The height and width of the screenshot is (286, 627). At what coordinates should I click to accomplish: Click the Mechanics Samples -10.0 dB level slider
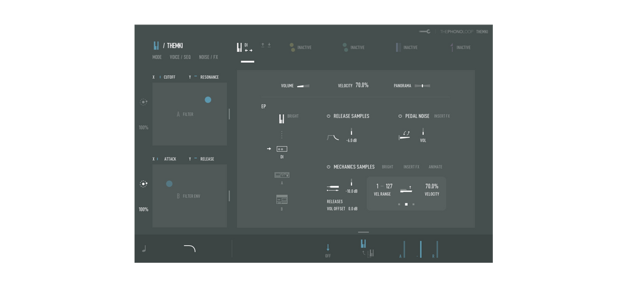point(351,182)
